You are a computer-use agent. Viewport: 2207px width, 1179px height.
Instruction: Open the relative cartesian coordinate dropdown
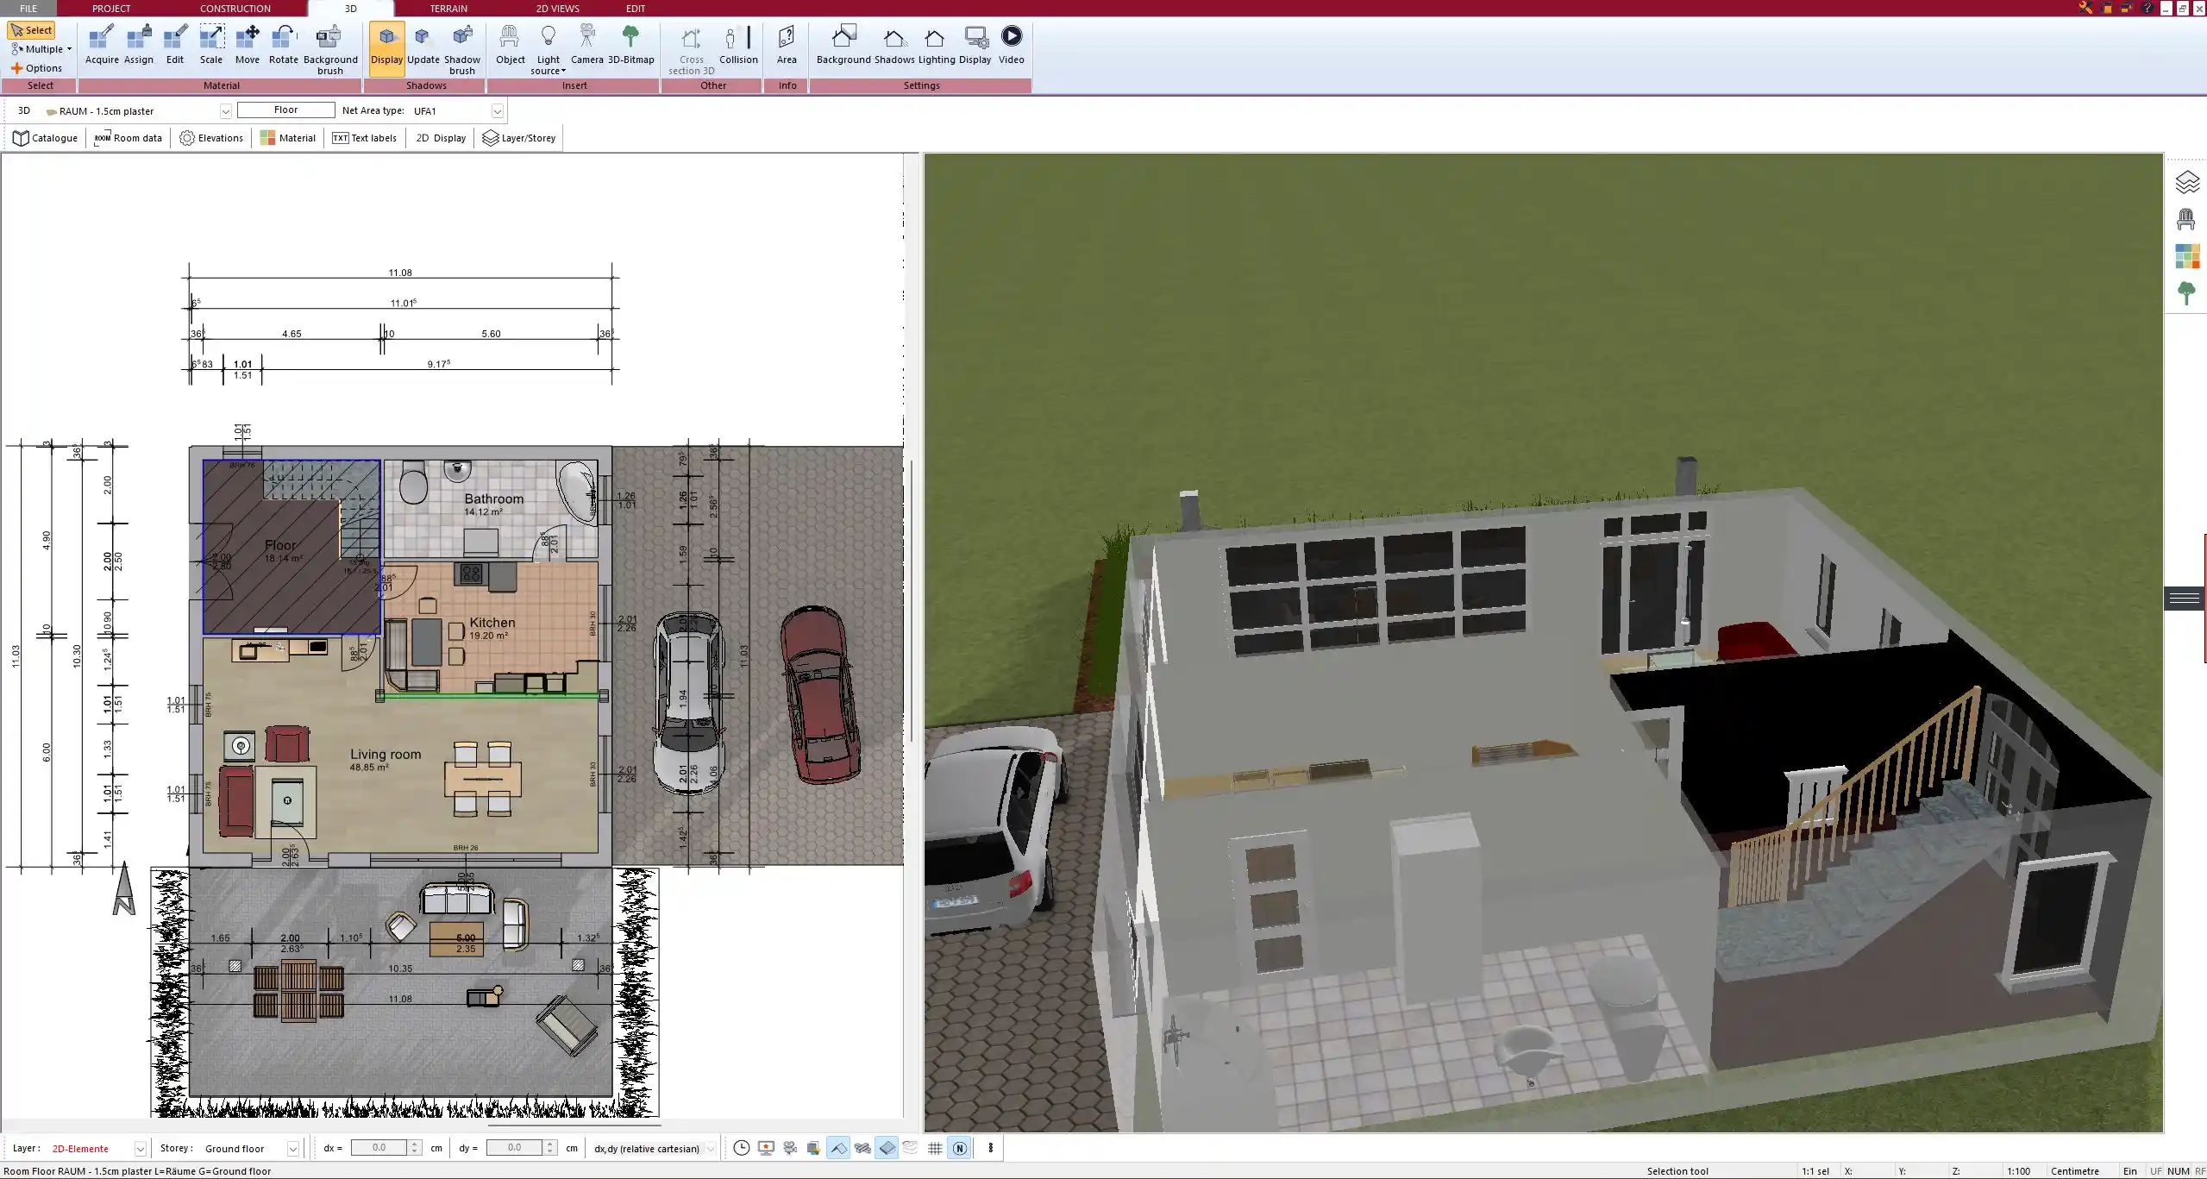(710, 1149)
